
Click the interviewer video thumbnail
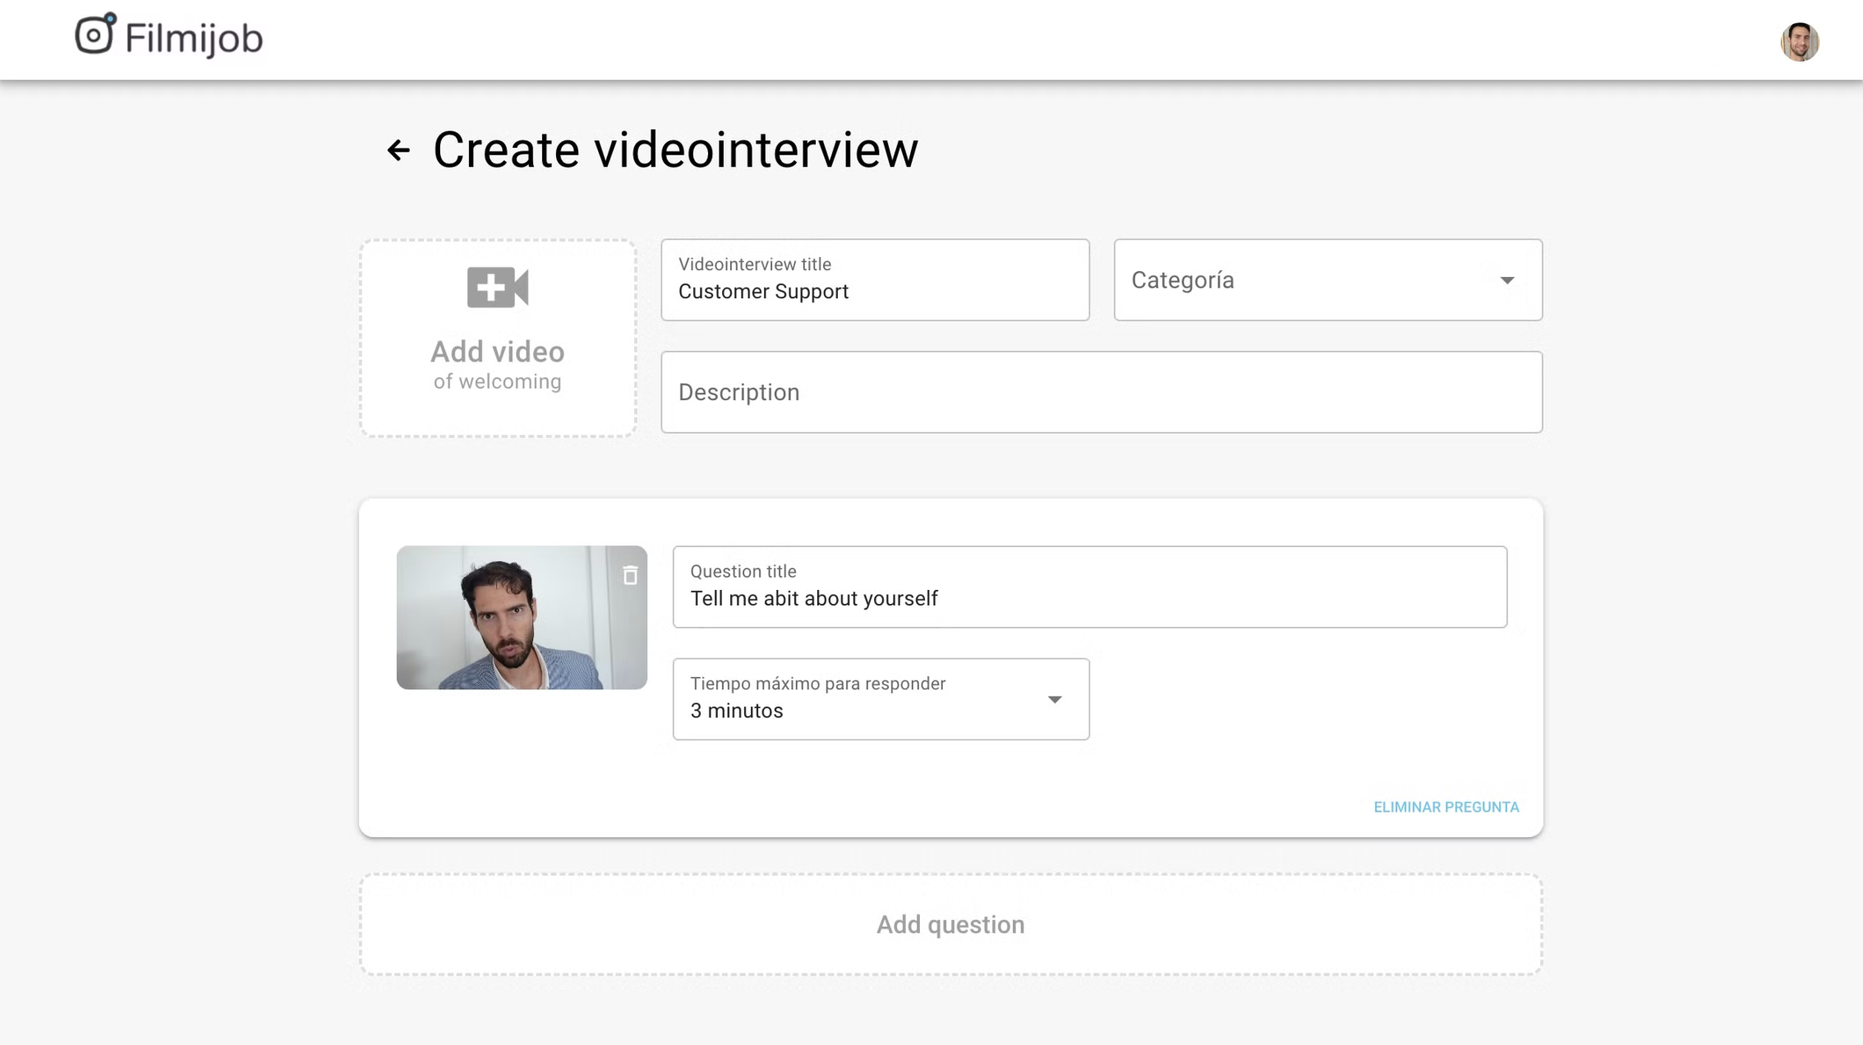pyautogui.click(x=521, y=617)
